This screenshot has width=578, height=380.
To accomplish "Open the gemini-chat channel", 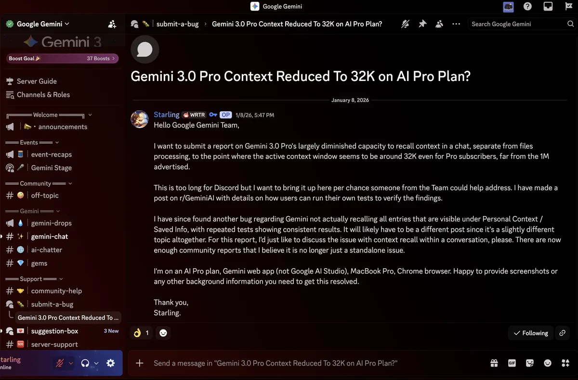I will tap(49, 236).
